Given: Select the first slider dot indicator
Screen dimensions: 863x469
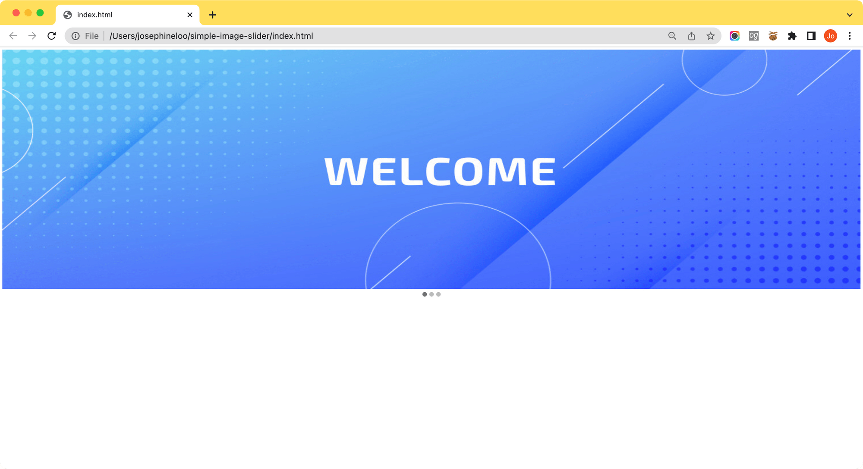Looking at the screenshot, I should point(424,294).
